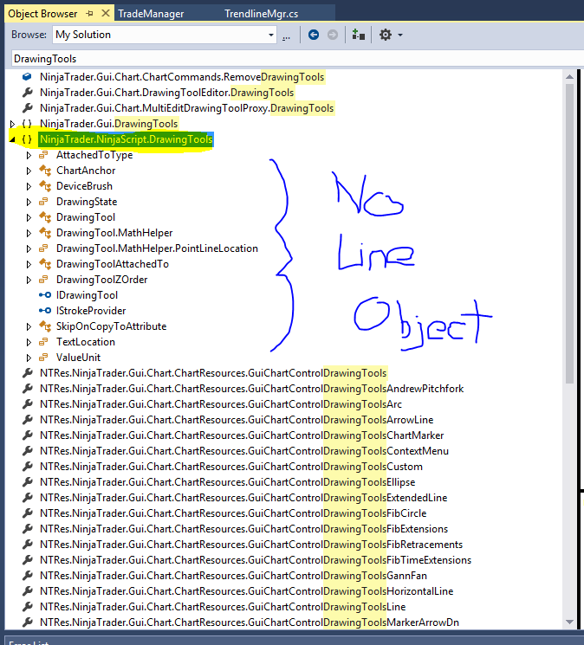Click the scrollbar up arrow
Viewport: 584px width, 645px height.
pos(569,76)
